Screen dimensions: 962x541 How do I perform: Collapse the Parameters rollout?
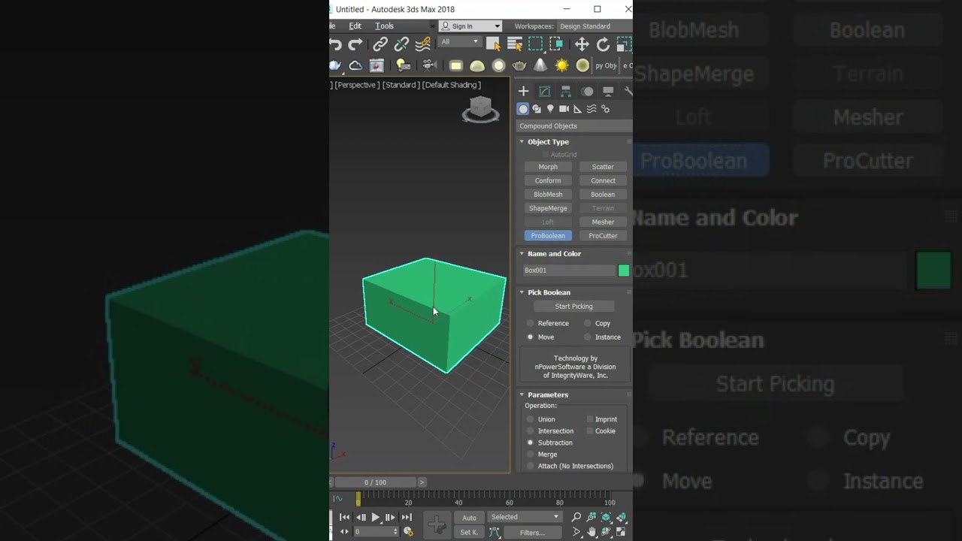point(522,394)
